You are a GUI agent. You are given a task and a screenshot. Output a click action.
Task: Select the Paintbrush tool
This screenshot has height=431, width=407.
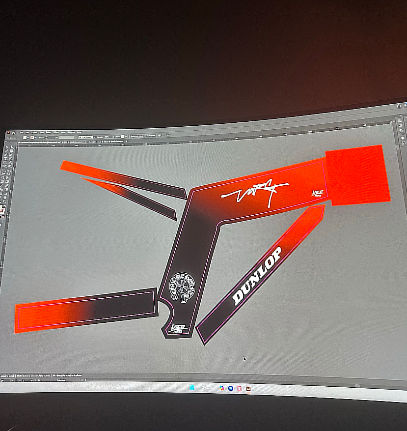tap(10, 162)
